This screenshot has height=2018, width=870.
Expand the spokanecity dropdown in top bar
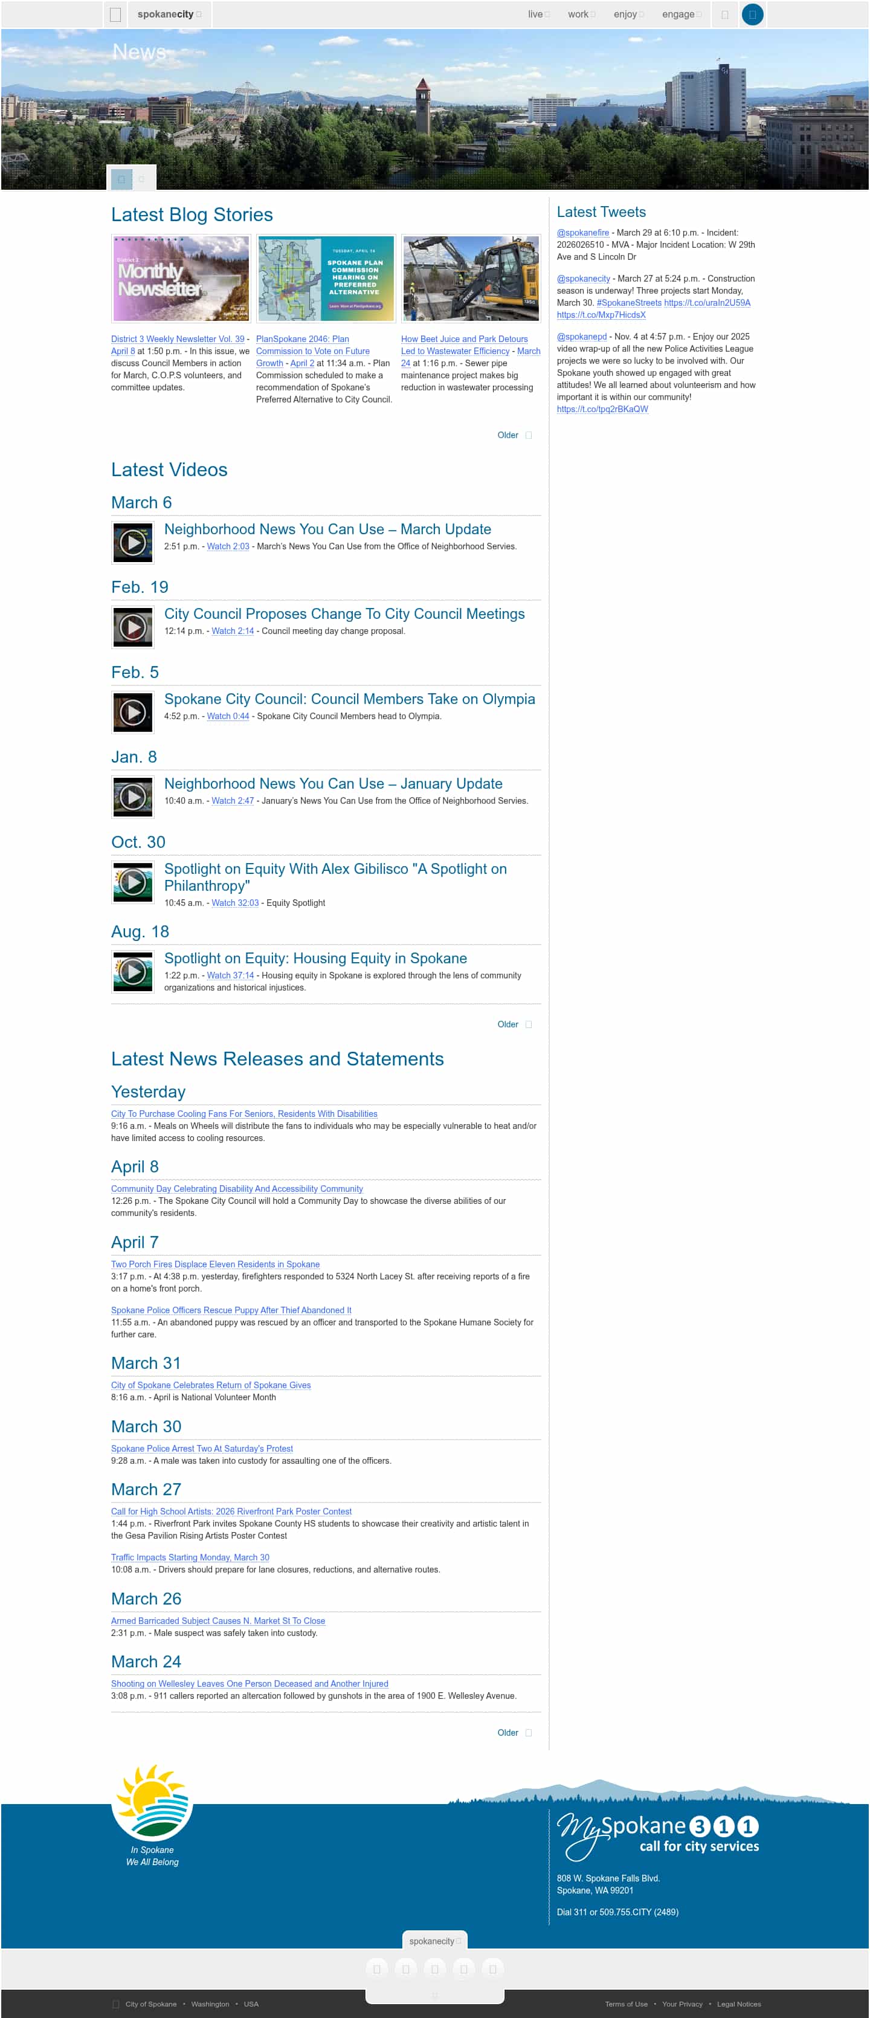click(x=169, y=14)
